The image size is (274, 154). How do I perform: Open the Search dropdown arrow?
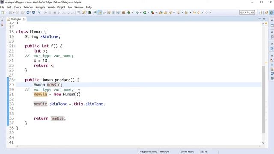pyautogui.click(x=174, y=12)
